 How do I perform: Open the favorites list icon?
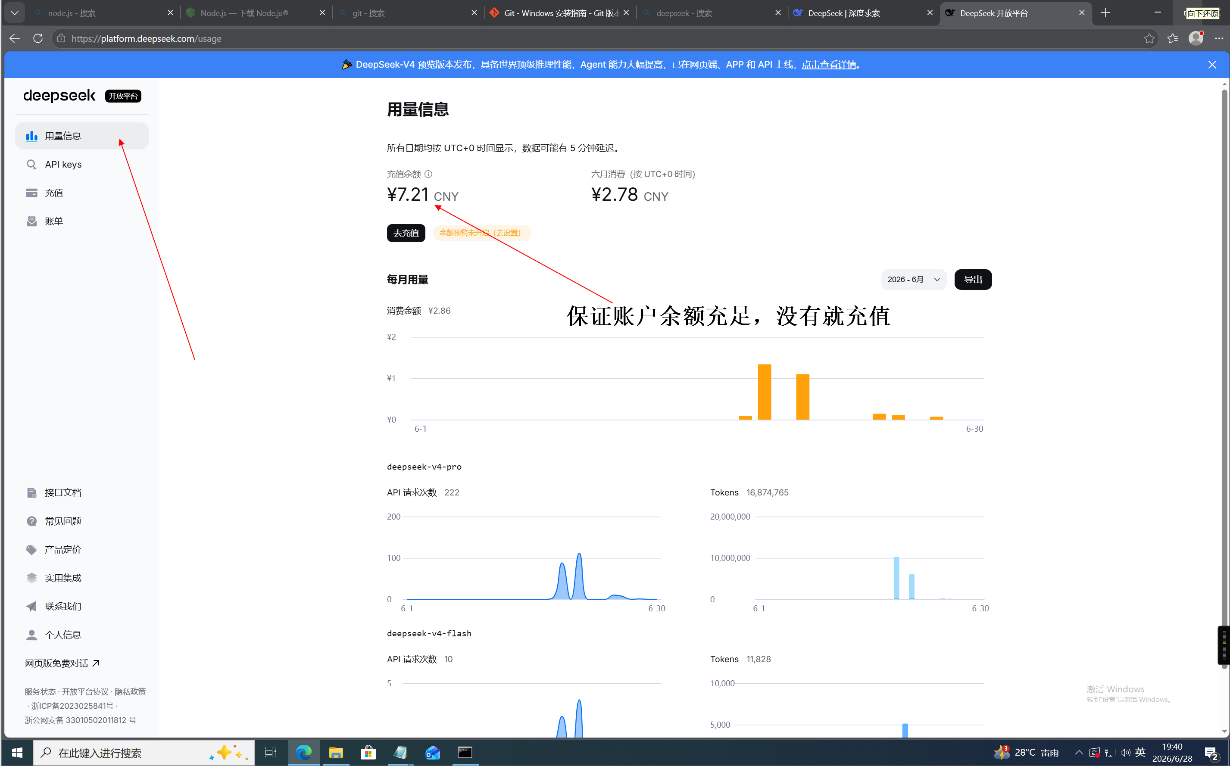pyautogui.click(x=1173, y=38)
